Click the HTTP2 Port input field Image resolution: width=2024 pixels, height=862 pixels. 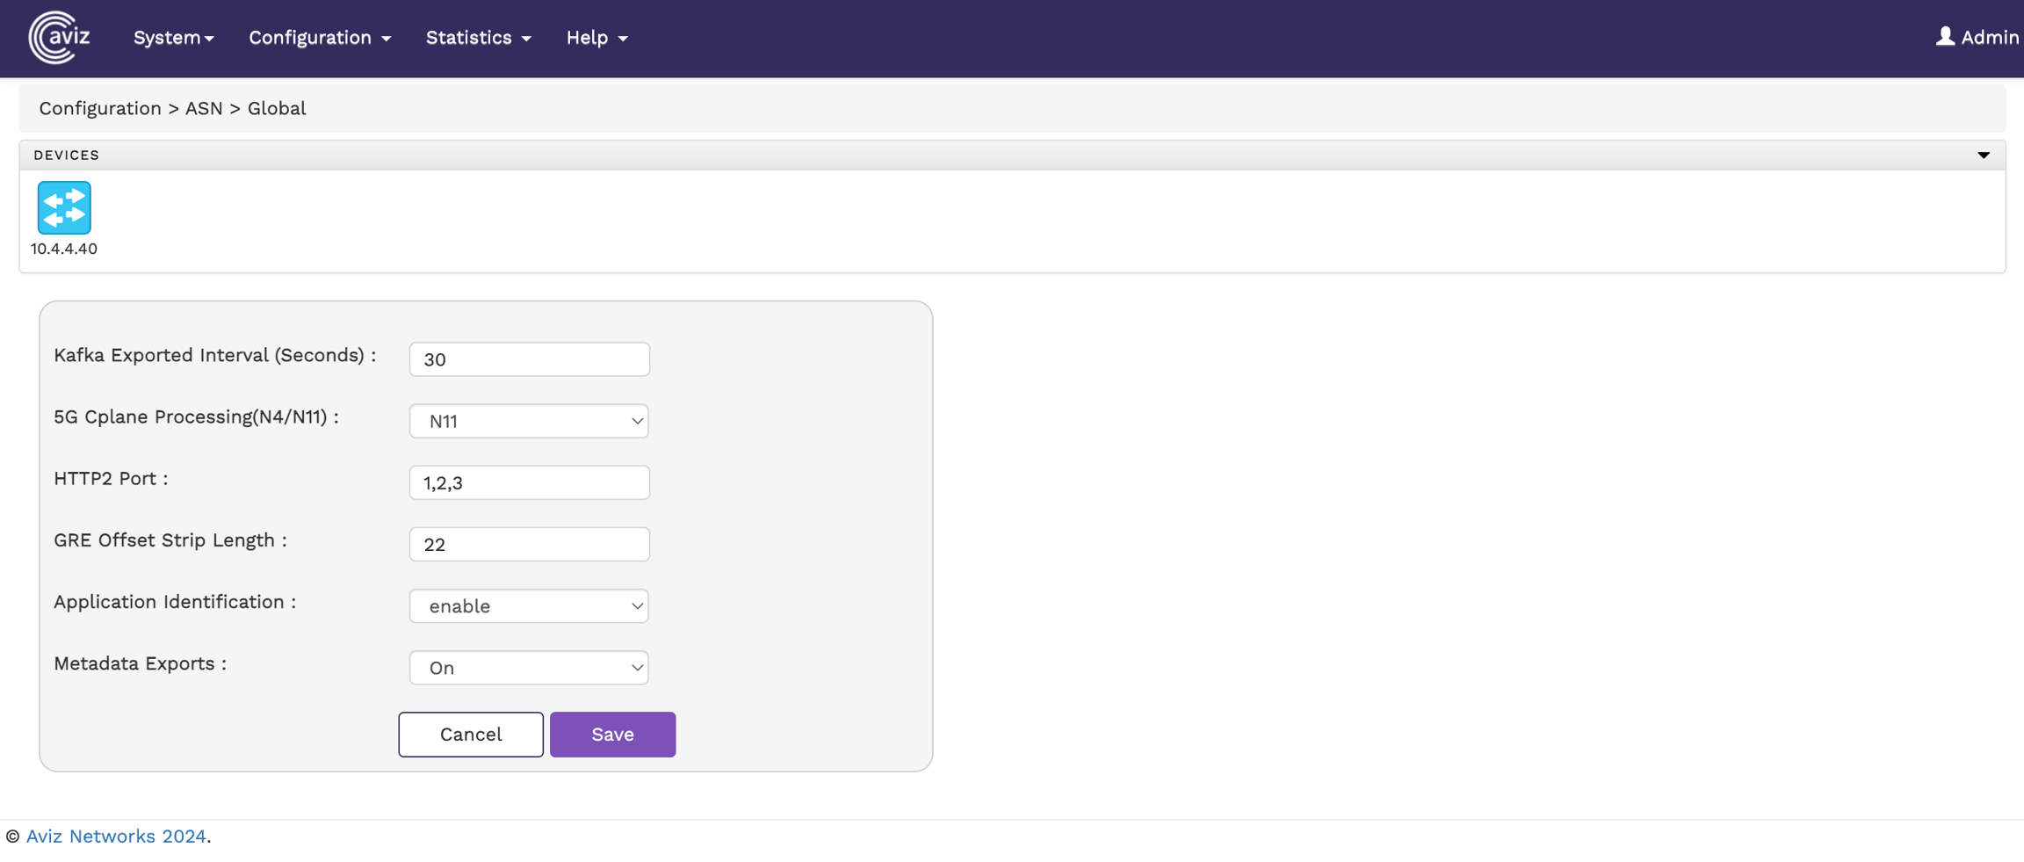[x=529, y=482]
